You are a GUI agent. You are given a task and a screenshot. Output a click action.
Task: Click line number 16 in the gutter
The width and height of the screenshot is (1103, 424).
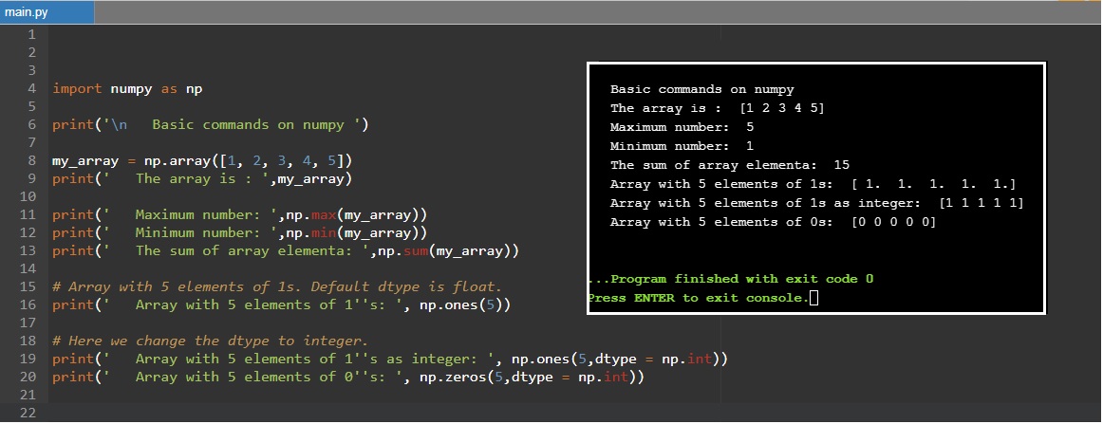[28, 304]
